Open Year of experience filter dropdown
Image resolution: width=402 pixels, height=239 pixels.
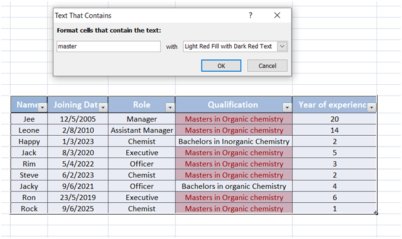pyautogui.click(x=372, y=107)
